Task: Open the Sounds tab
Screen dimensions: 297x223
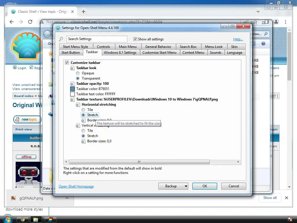Action: coord(215,53)
